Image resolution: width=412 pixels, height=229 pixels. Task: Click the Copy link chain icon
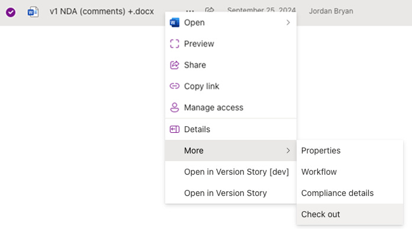[x=175, y=86]
